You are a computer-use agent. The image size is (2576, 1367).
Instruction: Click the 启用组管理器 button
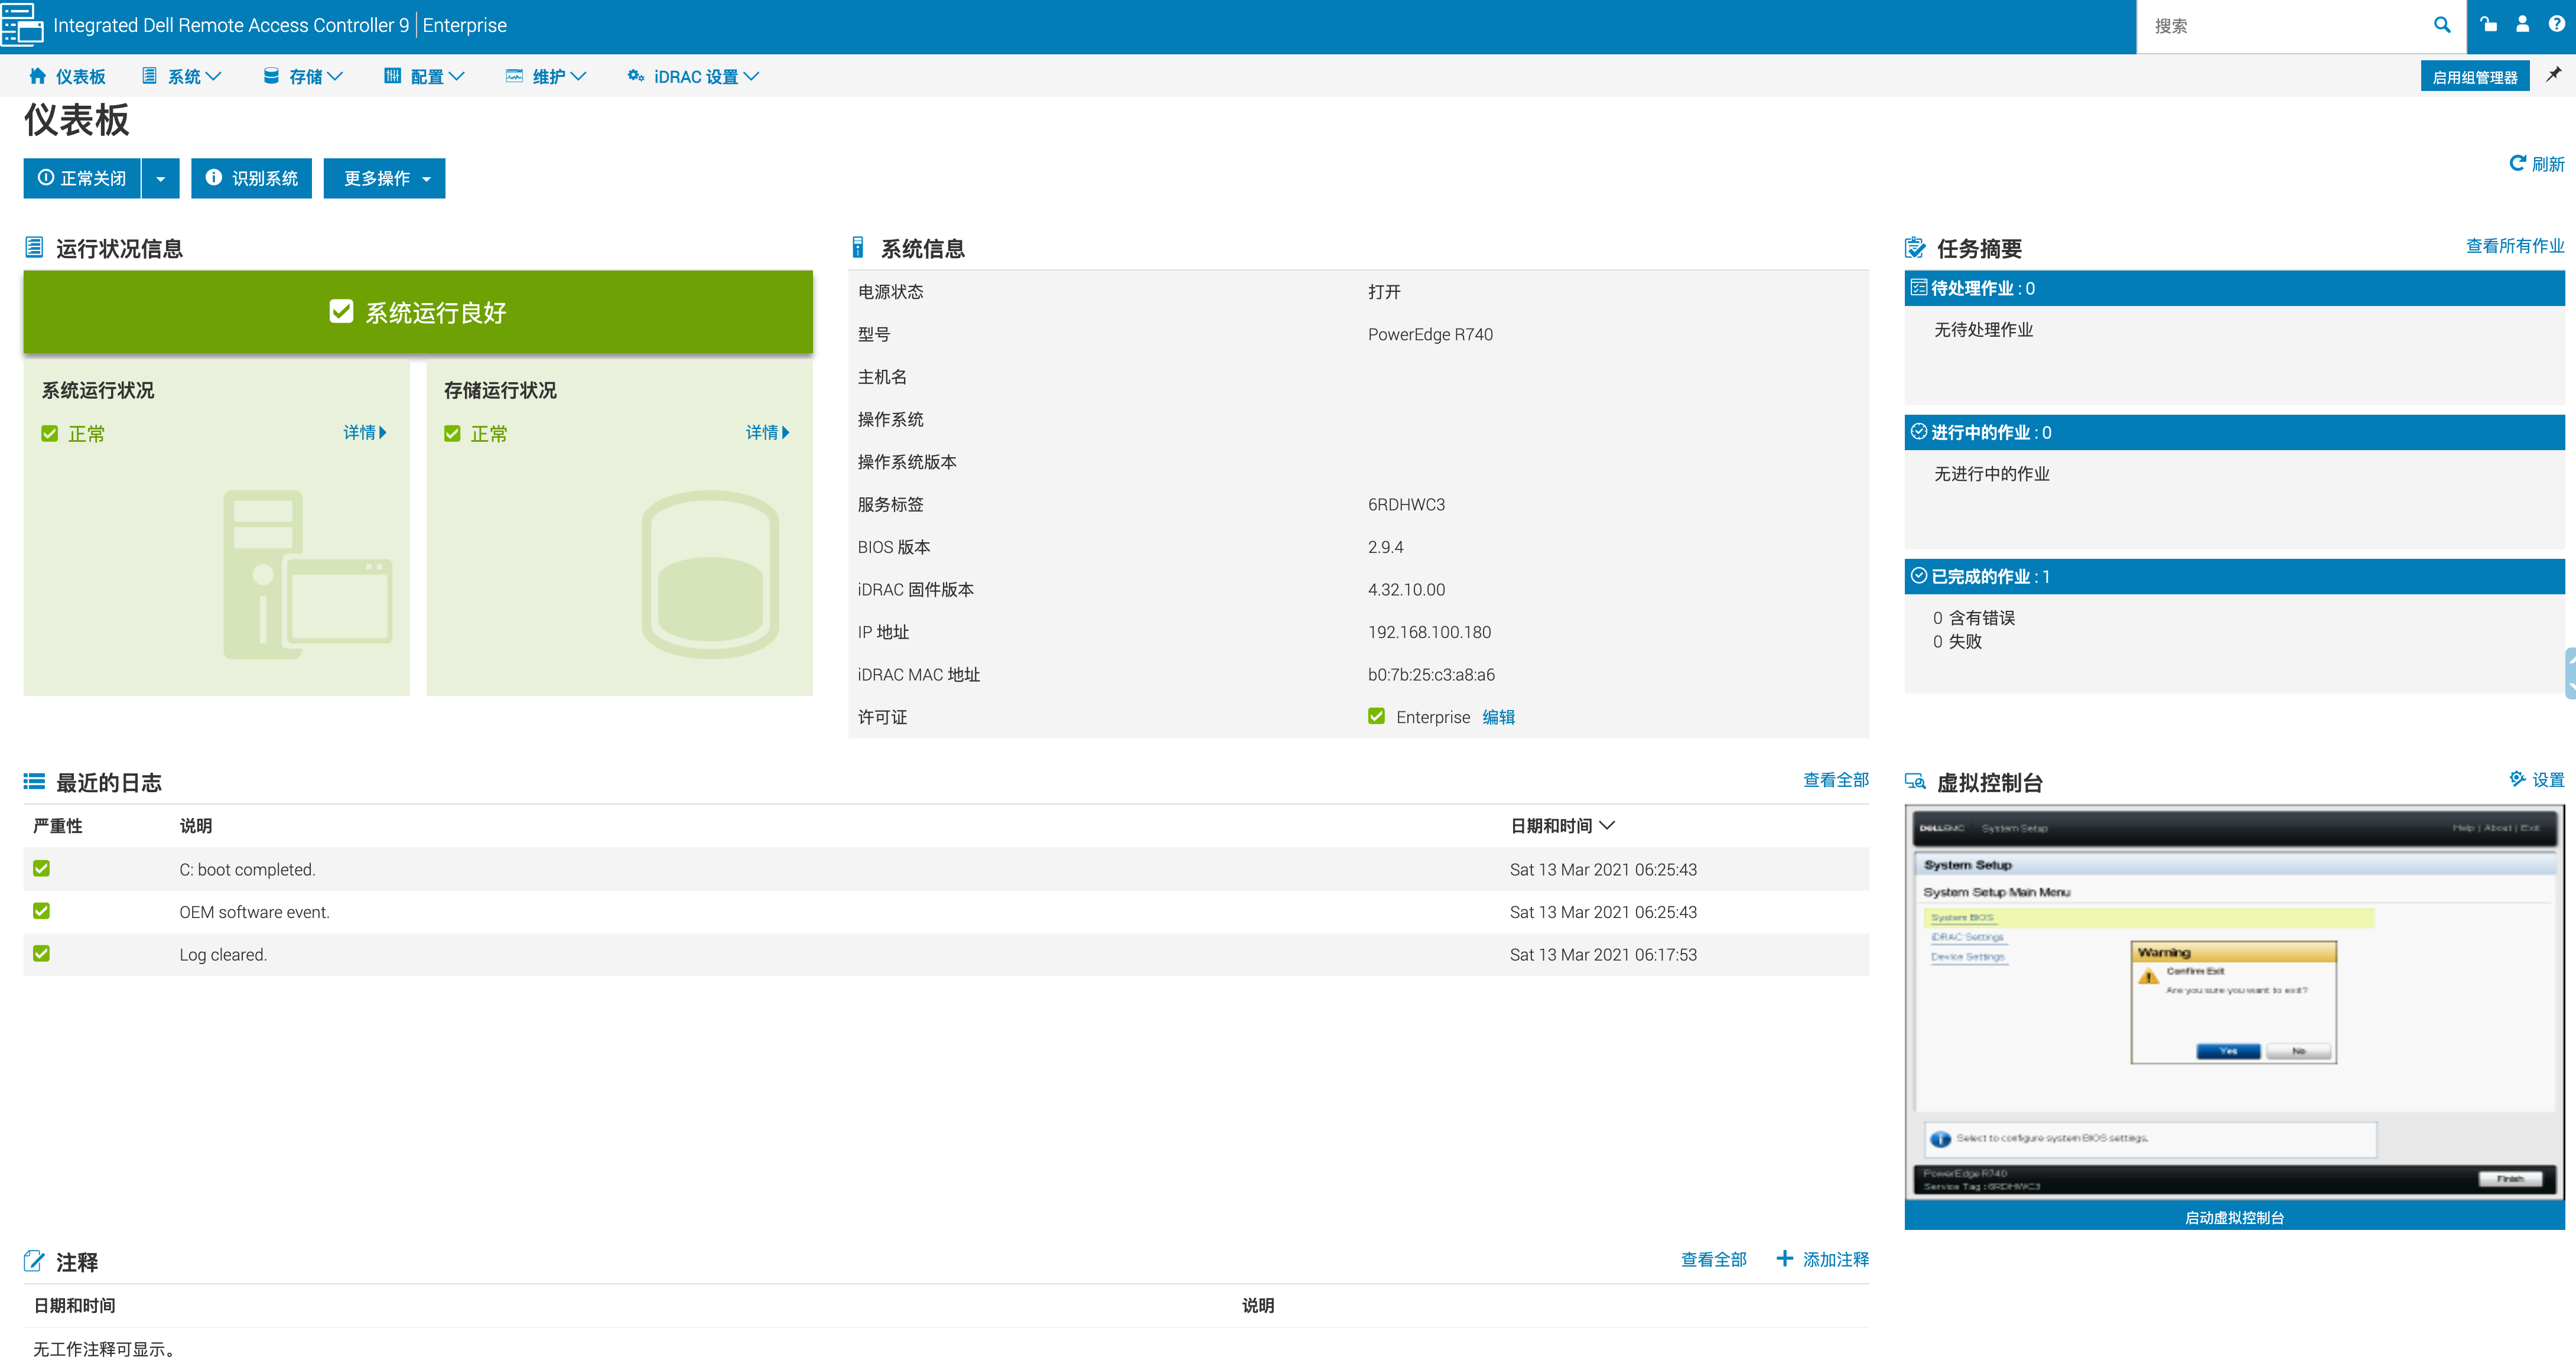(2474, 77)
